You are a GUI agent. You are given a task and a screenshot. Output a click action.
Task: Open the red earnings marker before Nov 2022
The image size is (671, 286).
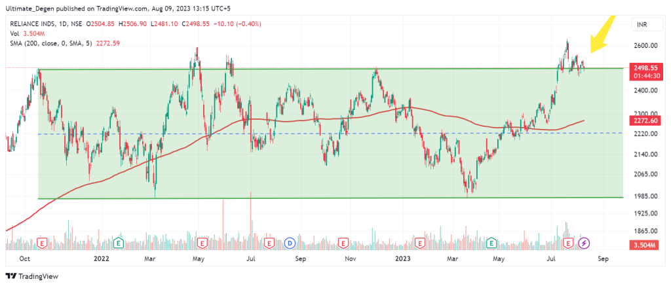click(x=343, y=243)
